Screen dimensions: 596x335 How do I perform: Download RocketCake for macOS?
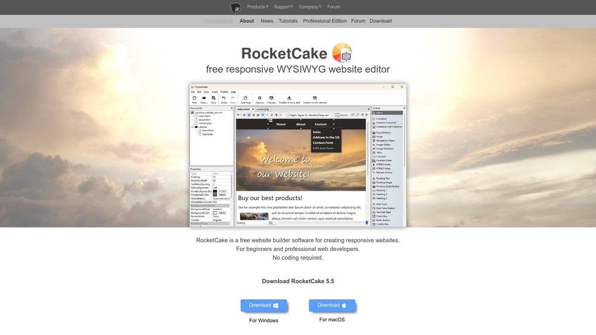332,305
